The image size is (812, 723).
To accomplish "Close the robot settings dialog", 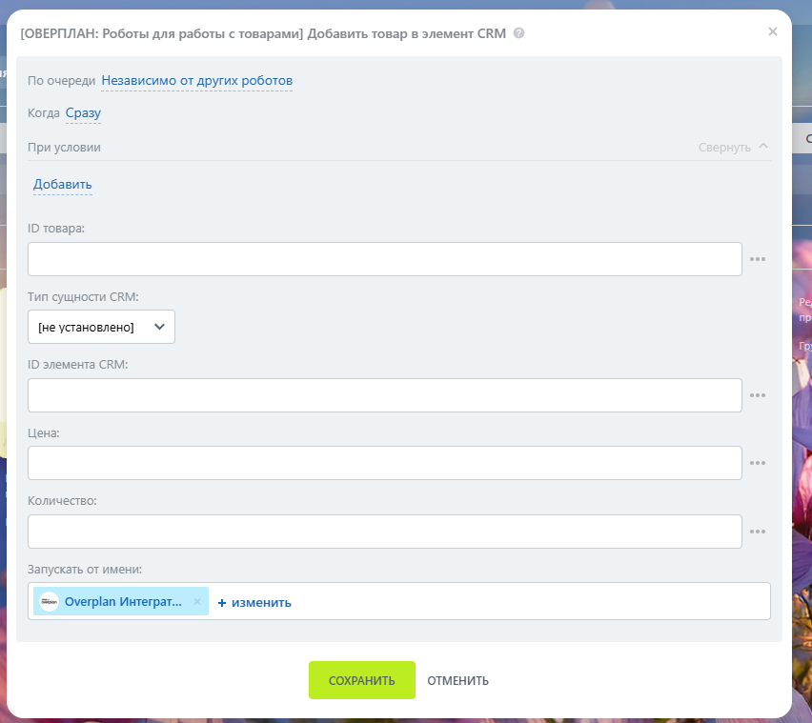I will (x=772, y=31).
